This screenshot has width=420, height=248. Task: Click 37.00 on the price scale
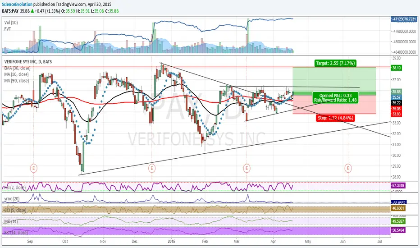[397, 80]
